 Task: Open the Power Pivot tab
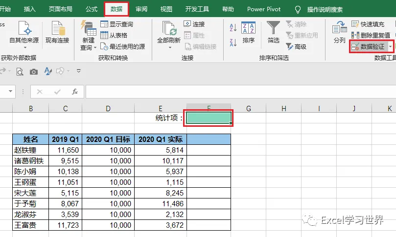(264, 9)
